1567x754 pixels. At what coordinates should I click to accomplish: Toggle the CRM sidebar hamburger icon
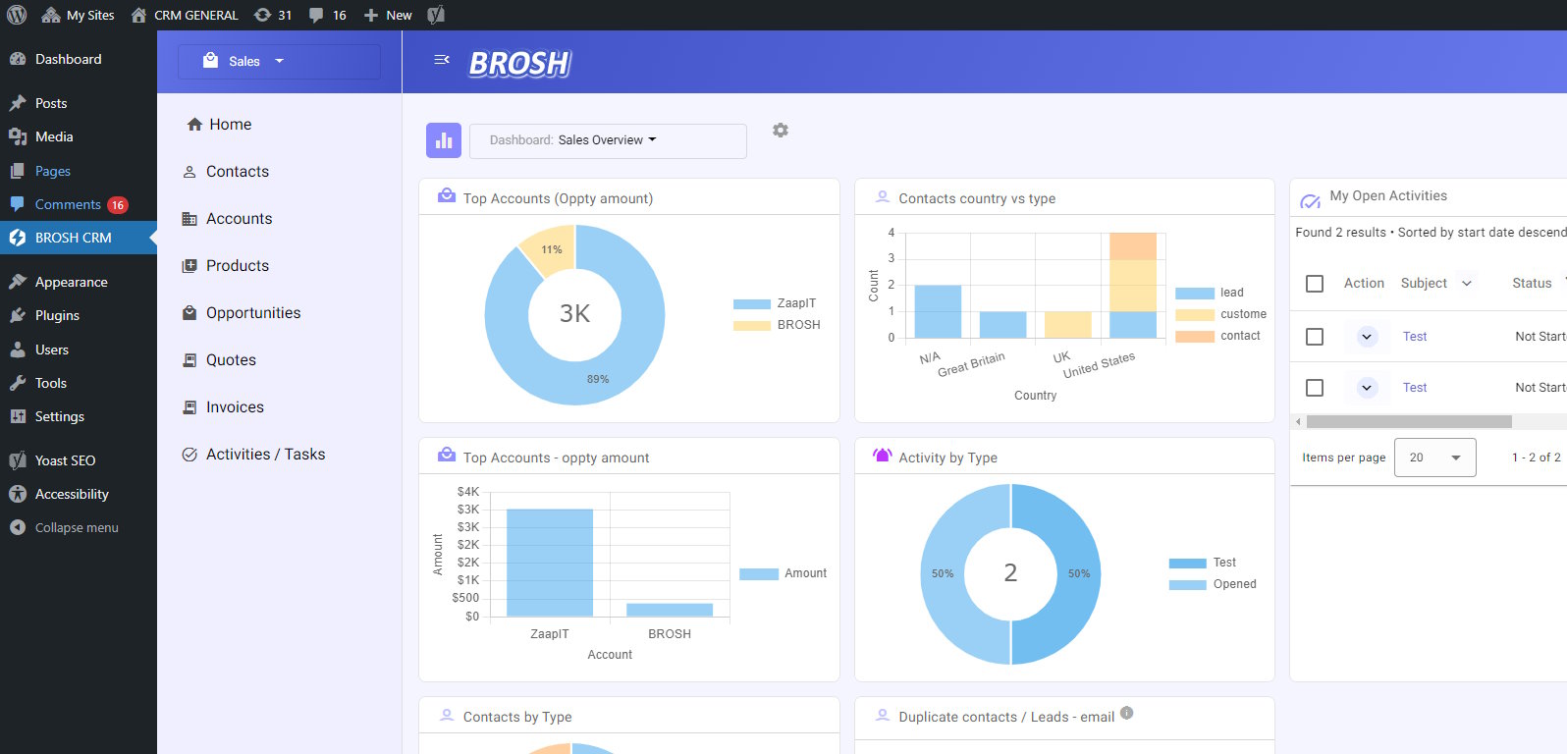(x=442, y=60)
